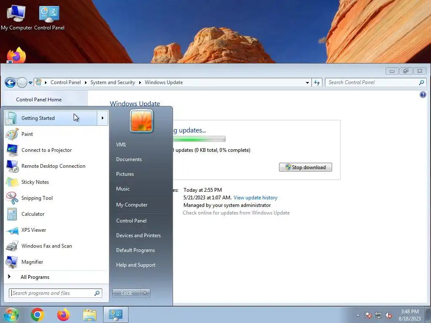This screenshot has width=431, height=323.
Task: Click the Lock button
Action: point(126,293)
